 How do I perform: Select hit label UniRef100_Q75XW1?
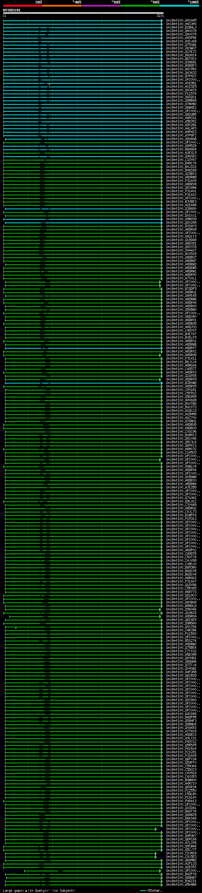[x=181, y=45]
